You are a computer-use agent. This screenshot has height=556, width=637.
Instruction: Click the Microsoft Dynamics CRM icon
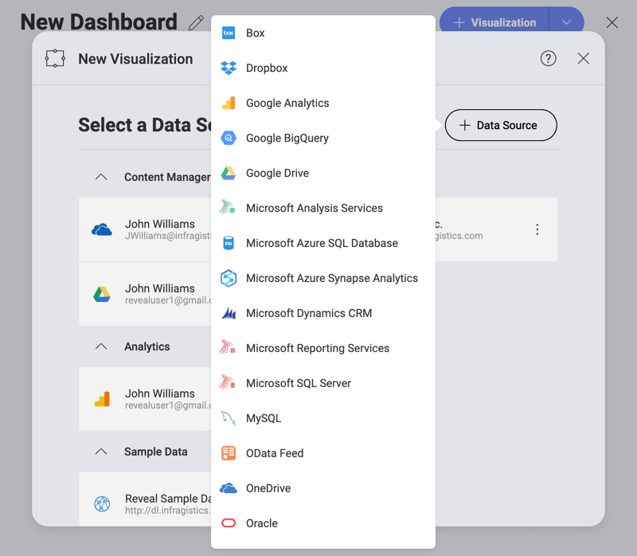229,313
